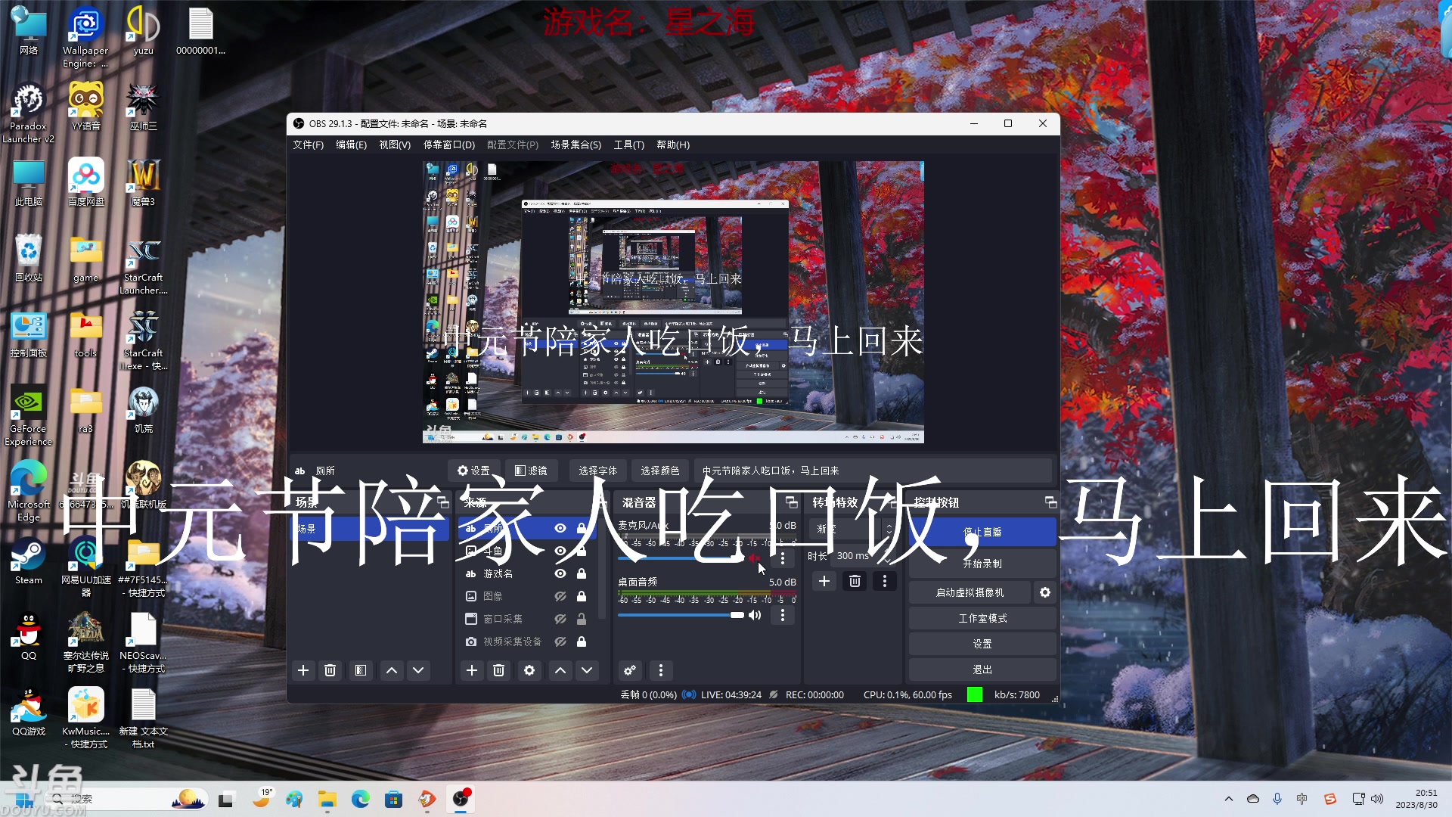Image resolution: width=1452 pixels, height=817 pixels.
Task: Show the 窗口采集 source
Action: click(560, 619)
